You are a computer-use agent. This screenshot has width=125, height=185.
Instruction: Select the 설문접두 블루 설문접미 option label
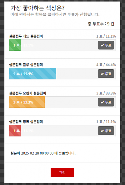pyautogui.click(x=26, y=65)
